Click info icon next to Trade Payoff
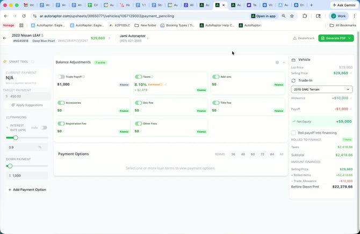 click(x=84, y=77)
